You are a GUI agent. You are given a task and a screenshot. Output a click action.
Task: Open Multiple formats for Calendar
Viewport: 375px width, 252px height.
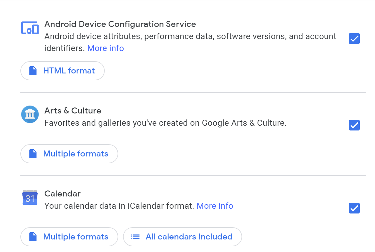pyautogui.click(x=69, y=237)
